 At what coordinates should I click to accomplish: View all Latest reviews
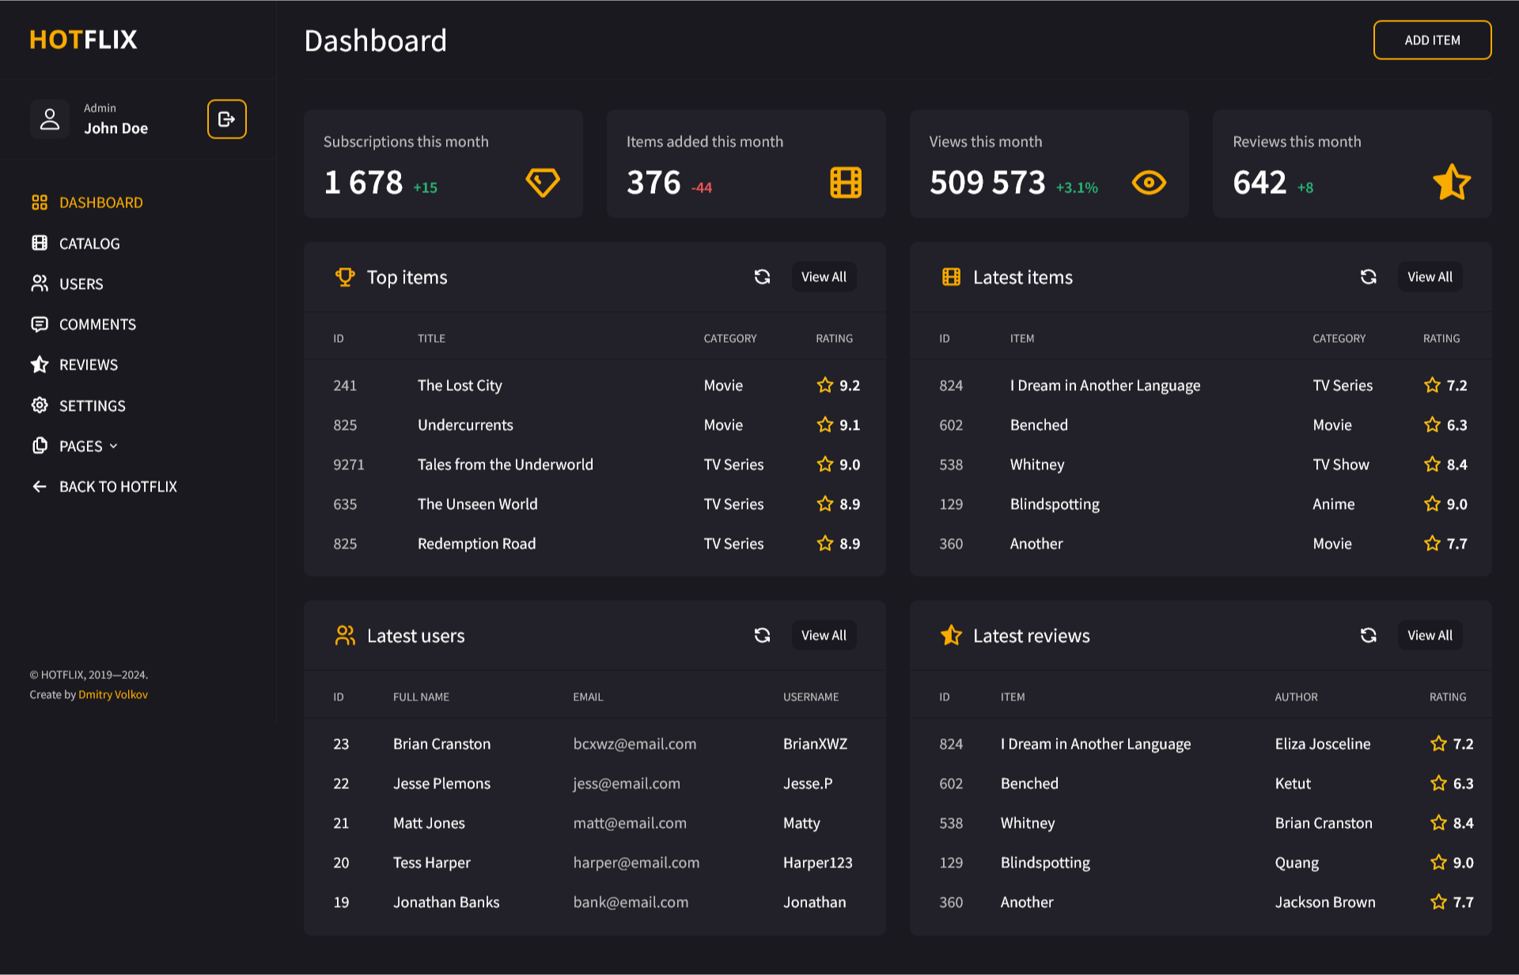pos(1430,635)
